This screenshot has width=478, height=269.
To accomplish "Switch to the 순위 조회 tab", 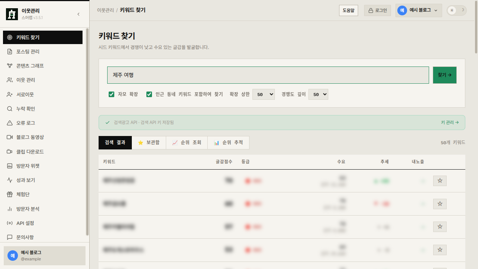I will point(187,143).
